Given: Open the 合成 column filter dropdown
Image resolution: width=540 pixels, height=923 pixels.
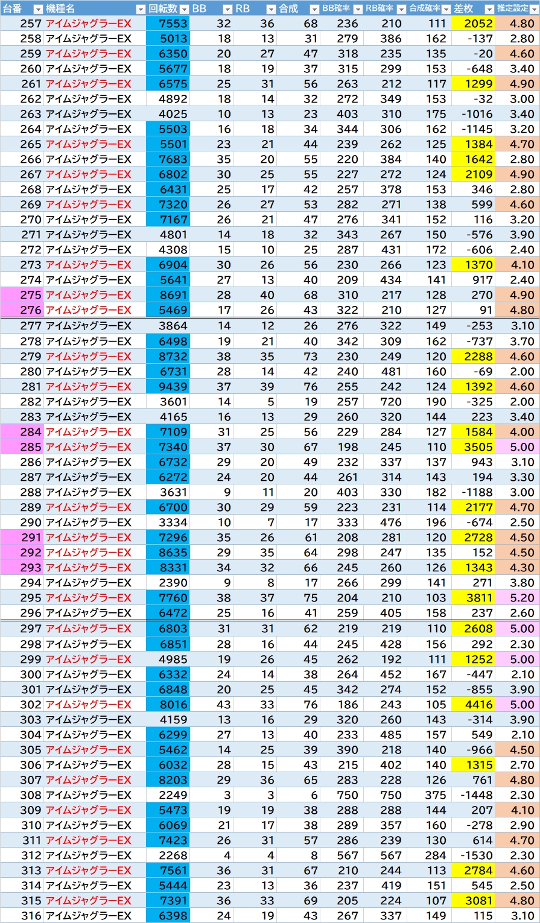Looking at the screenshot, I should pyautogui.click(x=314, y=9).
